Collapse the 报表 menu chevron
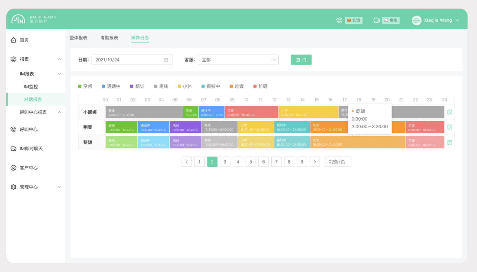This screenshot has height=272, width=477. click(59, 59)
